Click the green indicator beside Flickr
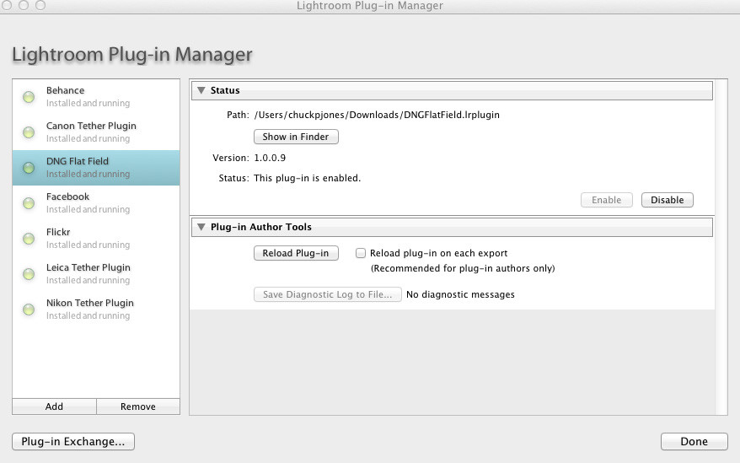Screen dimensions: 740x463 [29, 239]
